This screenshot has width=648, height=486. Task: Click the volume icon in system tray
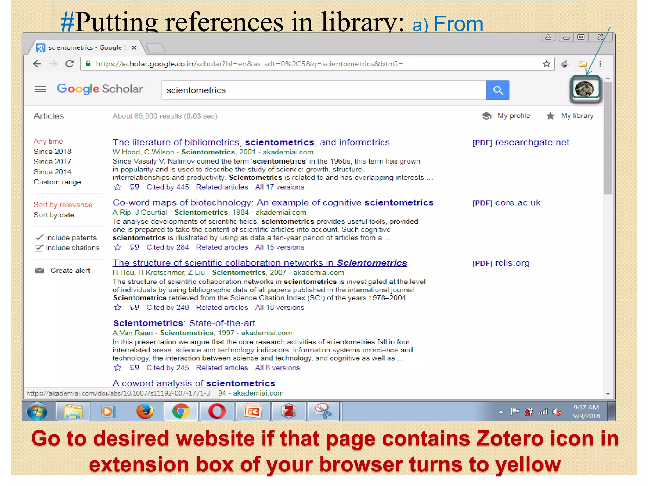[x=557, y=412]
